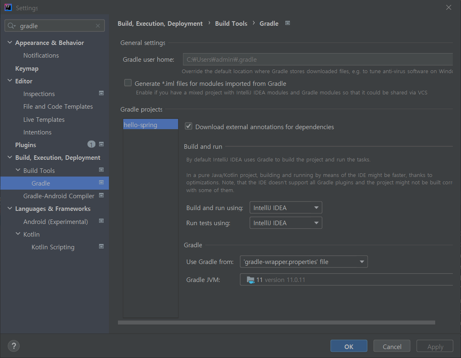Click Languages & Frameworks tree label
461x358 pixels.
(x=53, y=209)
